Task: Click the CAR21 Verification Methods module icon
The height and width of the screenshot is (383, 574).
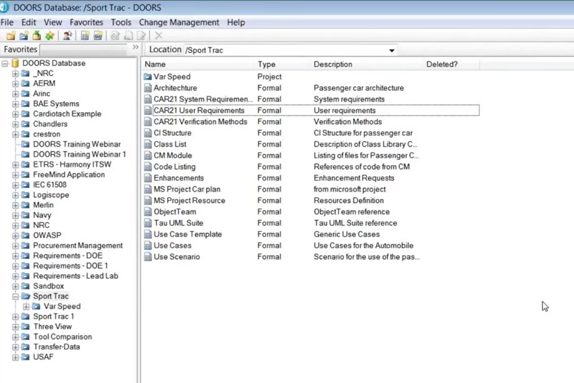Action: click(148, 122)
